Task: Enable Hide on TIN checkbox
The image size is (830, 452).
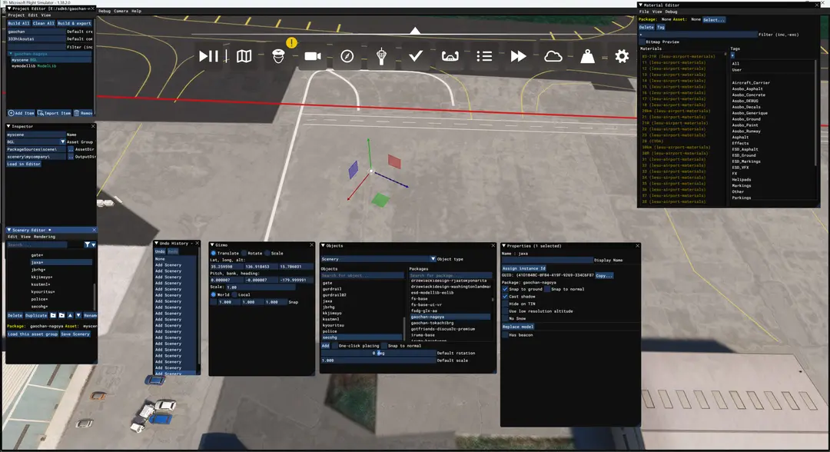Action: coord(505,304)
